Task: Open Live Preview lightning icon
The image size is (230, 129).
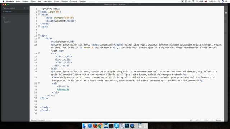Action: (226, 9)
